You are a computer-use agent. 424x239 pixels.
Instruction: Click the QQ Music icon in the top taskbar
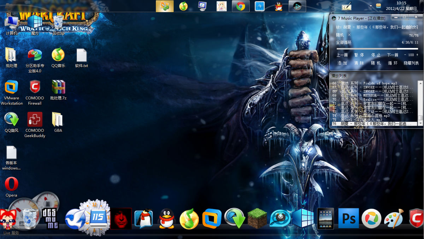[x=183, y=6]
